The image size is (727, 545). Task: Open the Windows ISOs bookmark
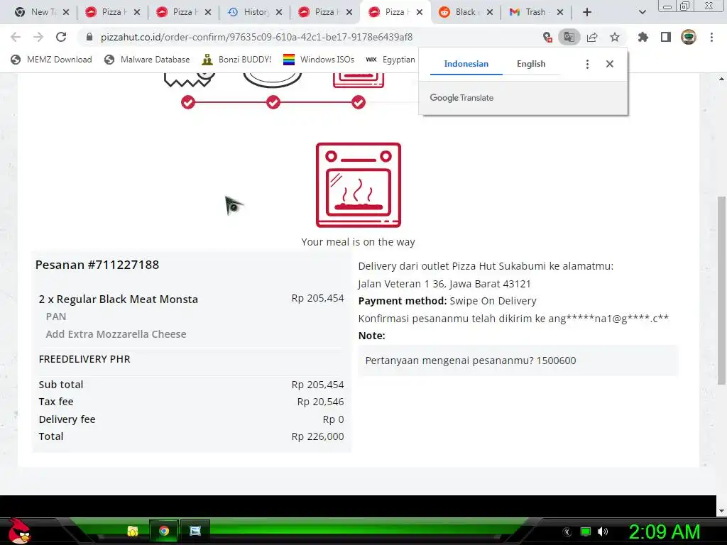pos(319,60)
